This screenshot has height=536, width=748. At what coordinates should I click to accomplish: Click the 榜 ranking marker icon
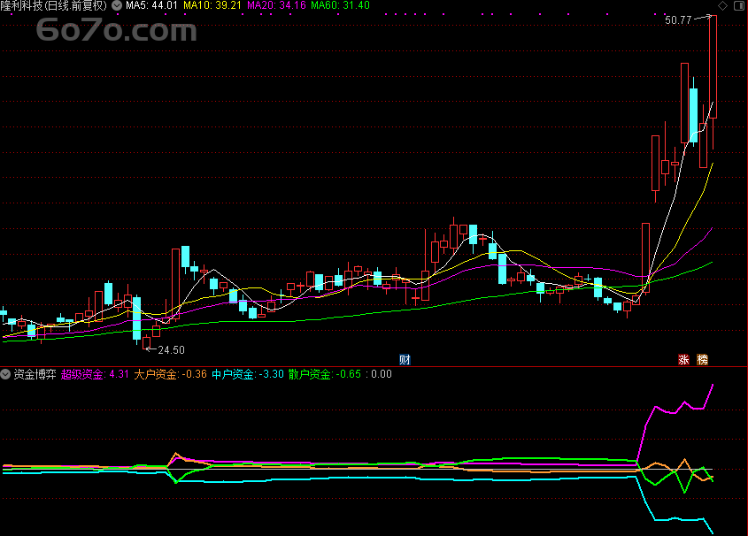click(x=702, y=360)
